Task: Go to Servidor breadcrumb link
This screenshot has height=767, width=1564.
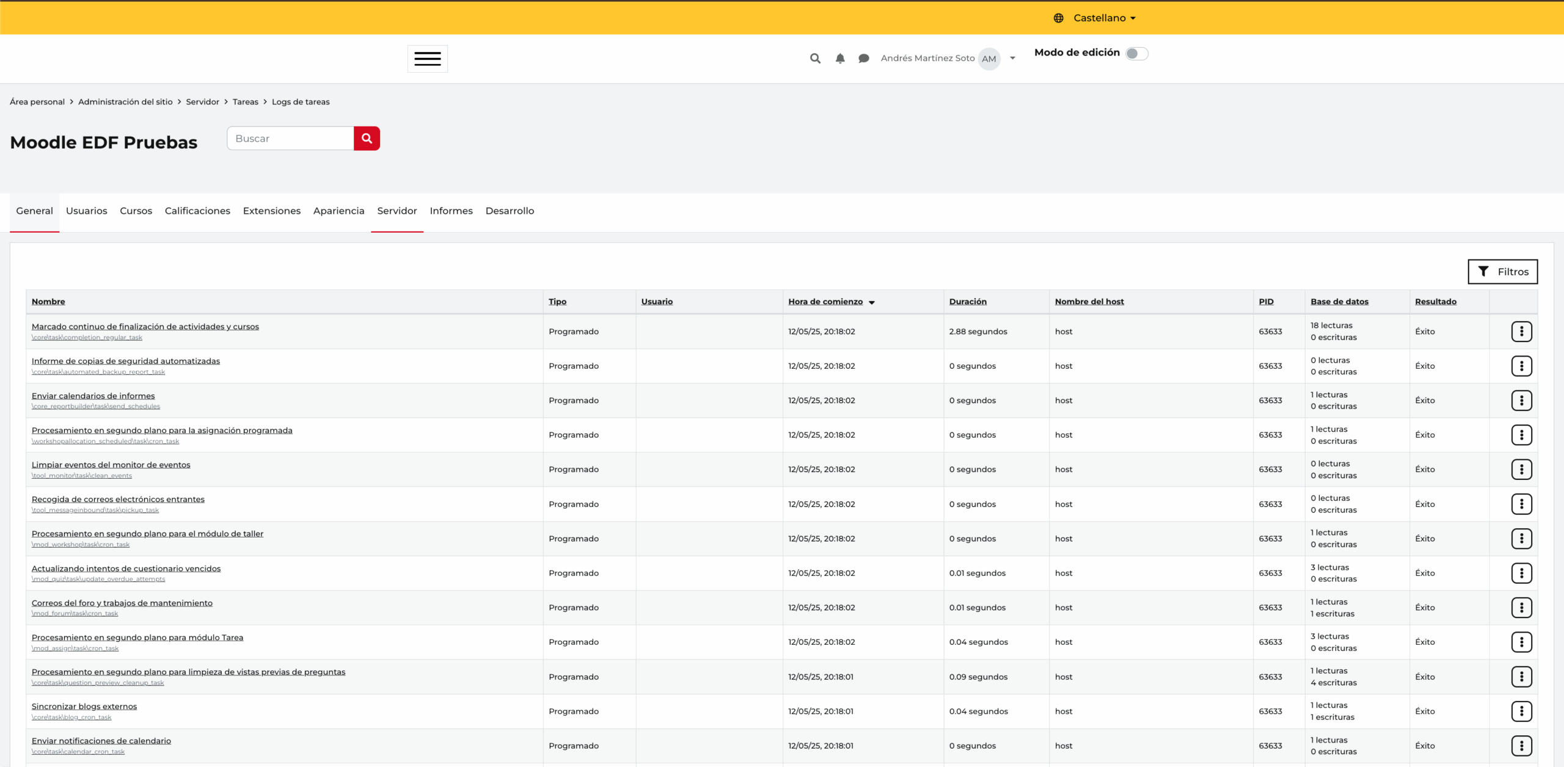Action: 202,102
